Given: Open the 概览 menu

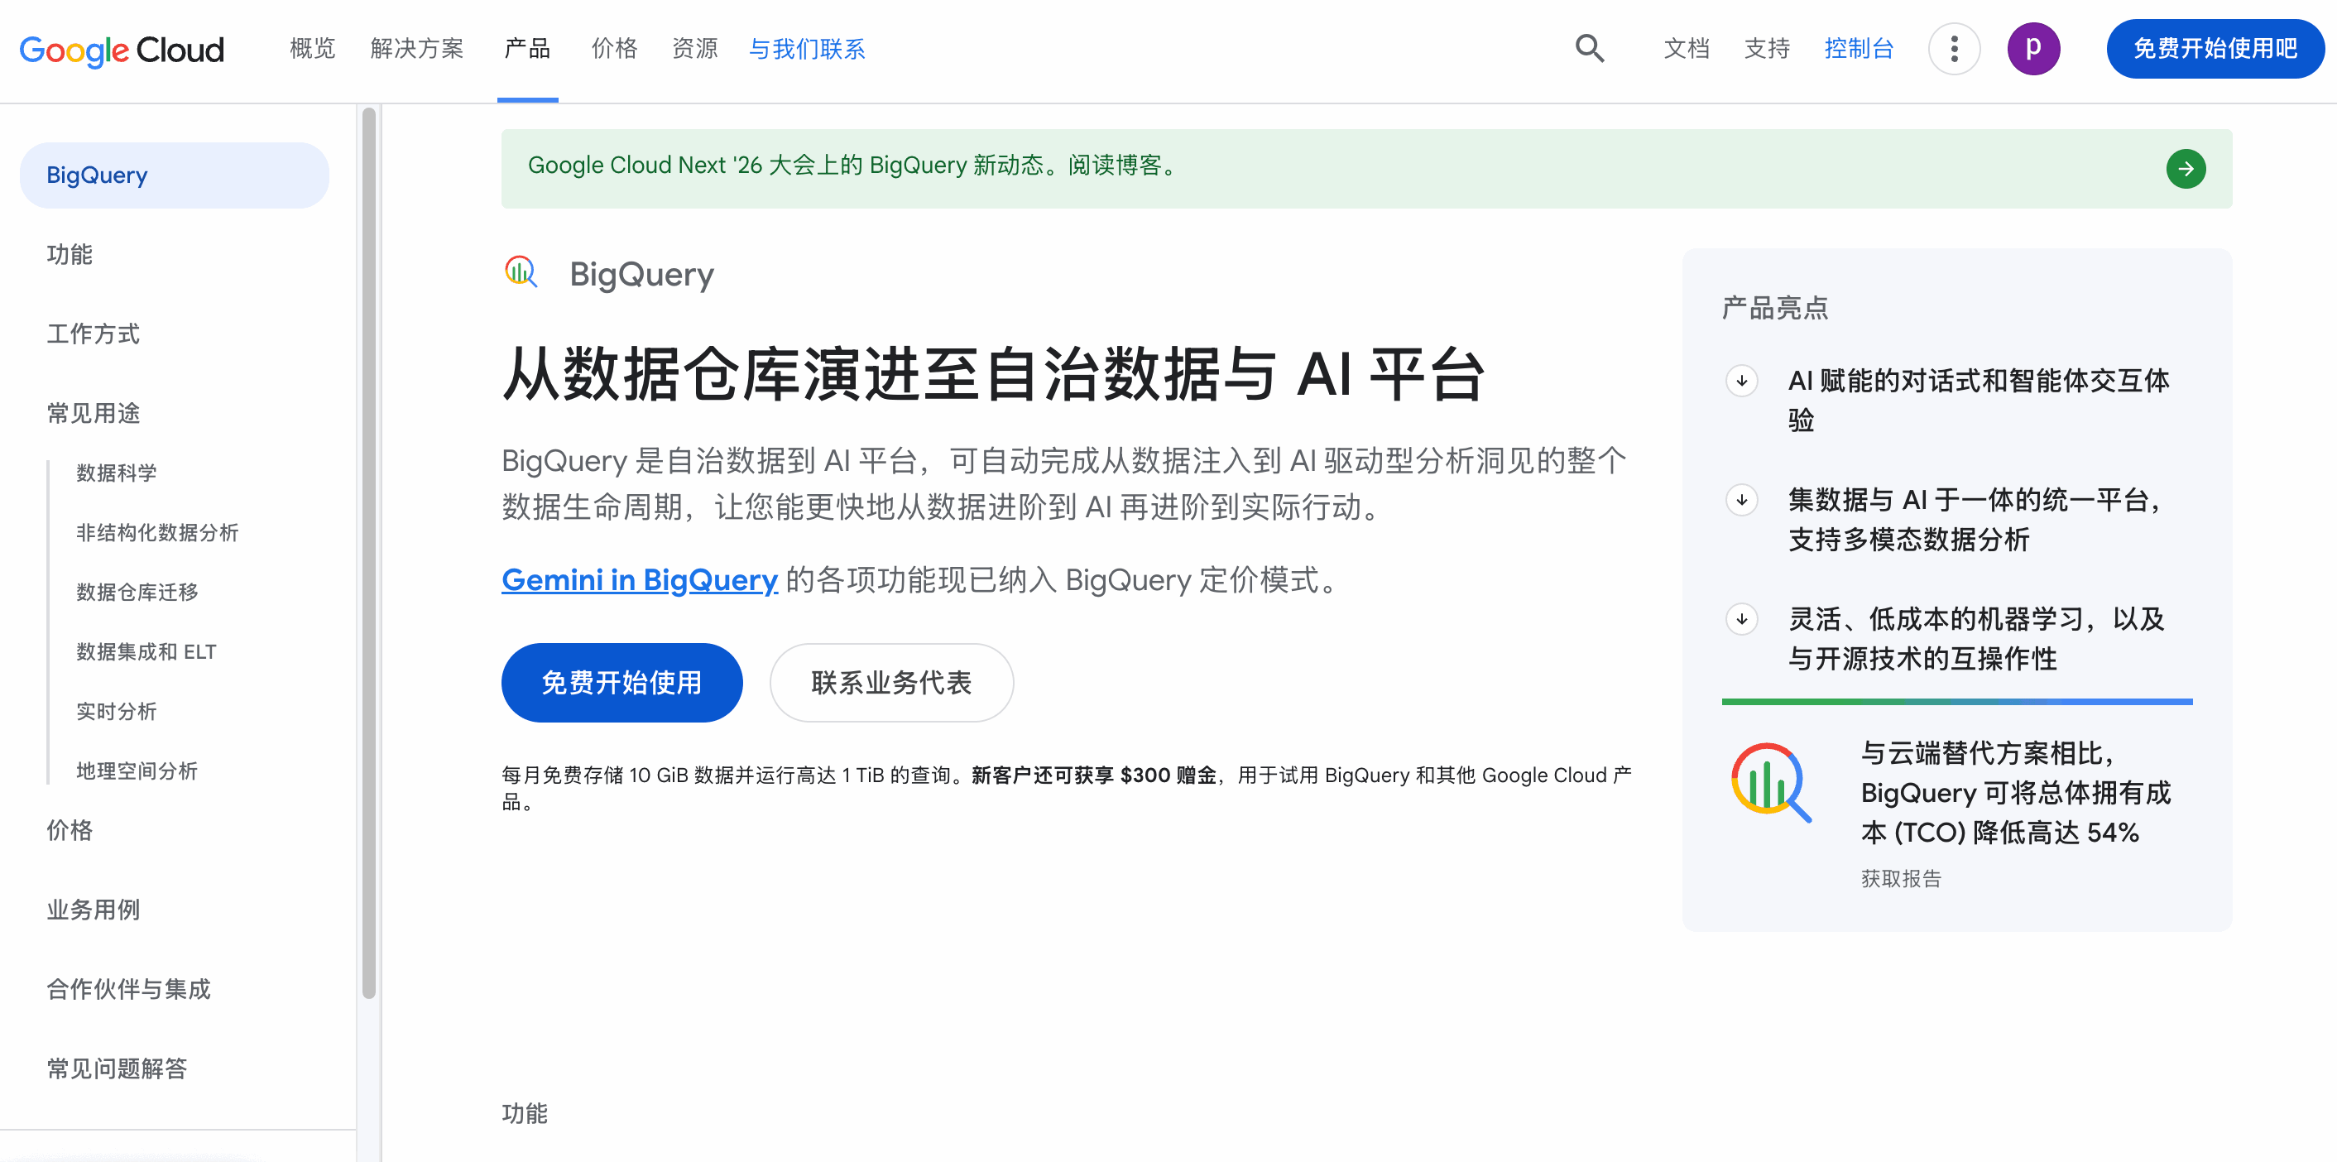Looking at the screenshot, I should click(x=312, y=49).
